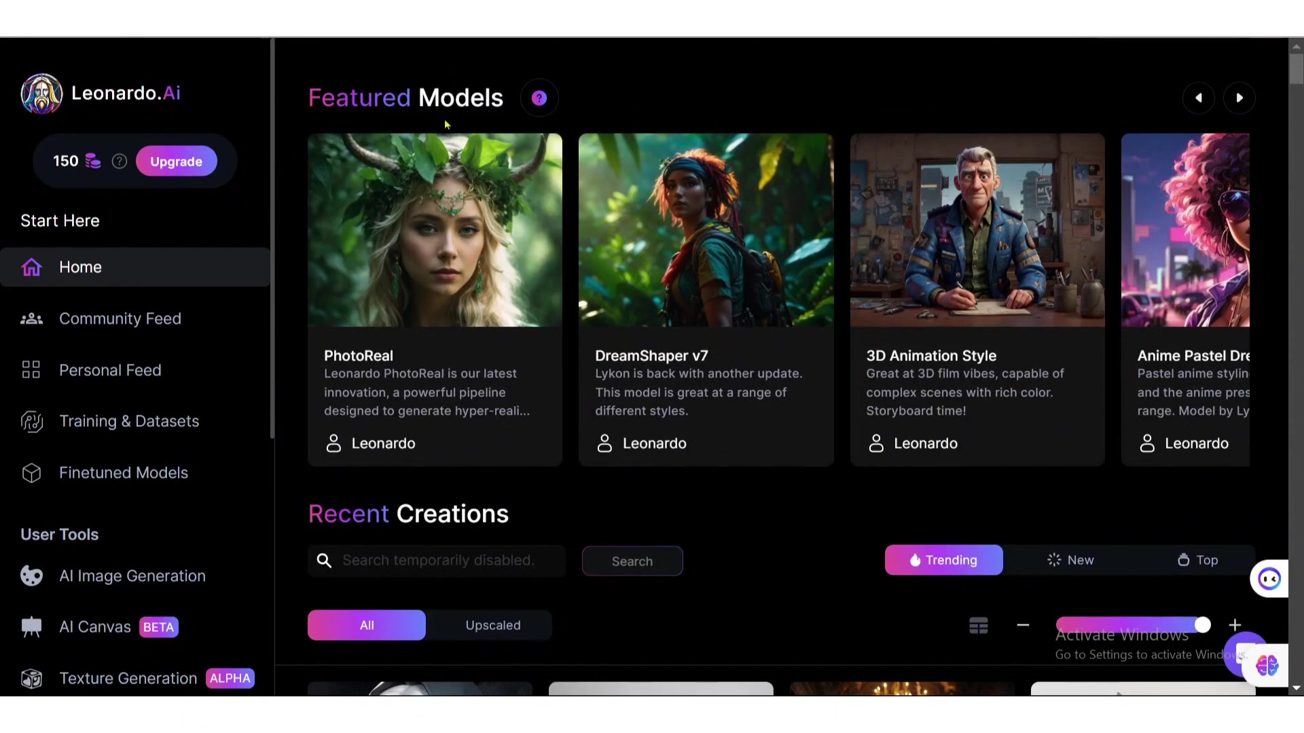Click the next featured models arrow
Viewport: 1304px width, 733px height.
1239,98
